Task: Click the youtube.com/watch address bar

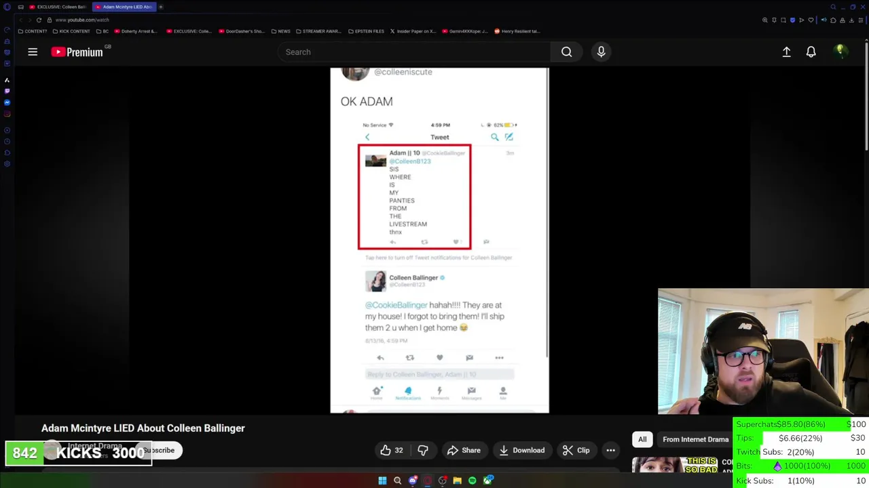Action: point(82,20)
